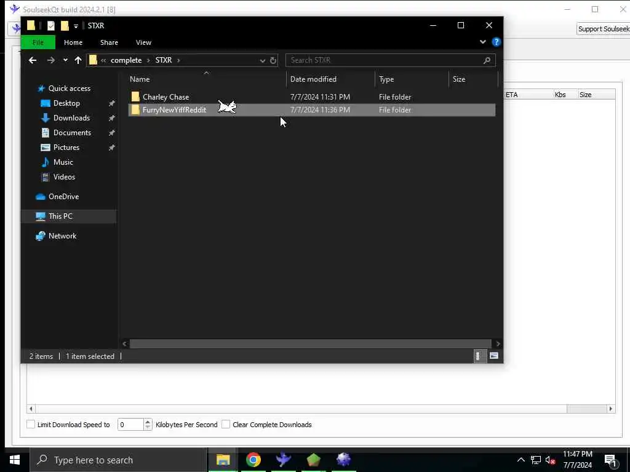Click the search magnifier icon in Explorer
Screen dimensions: 630x472
coord(487,60)
